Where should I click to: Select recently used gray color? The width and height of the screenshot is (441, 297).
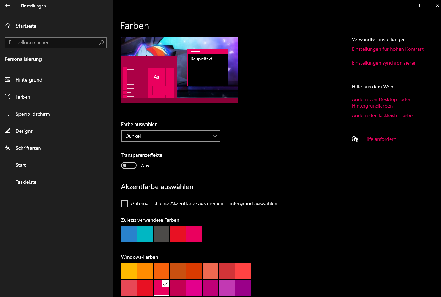point(162,234)
